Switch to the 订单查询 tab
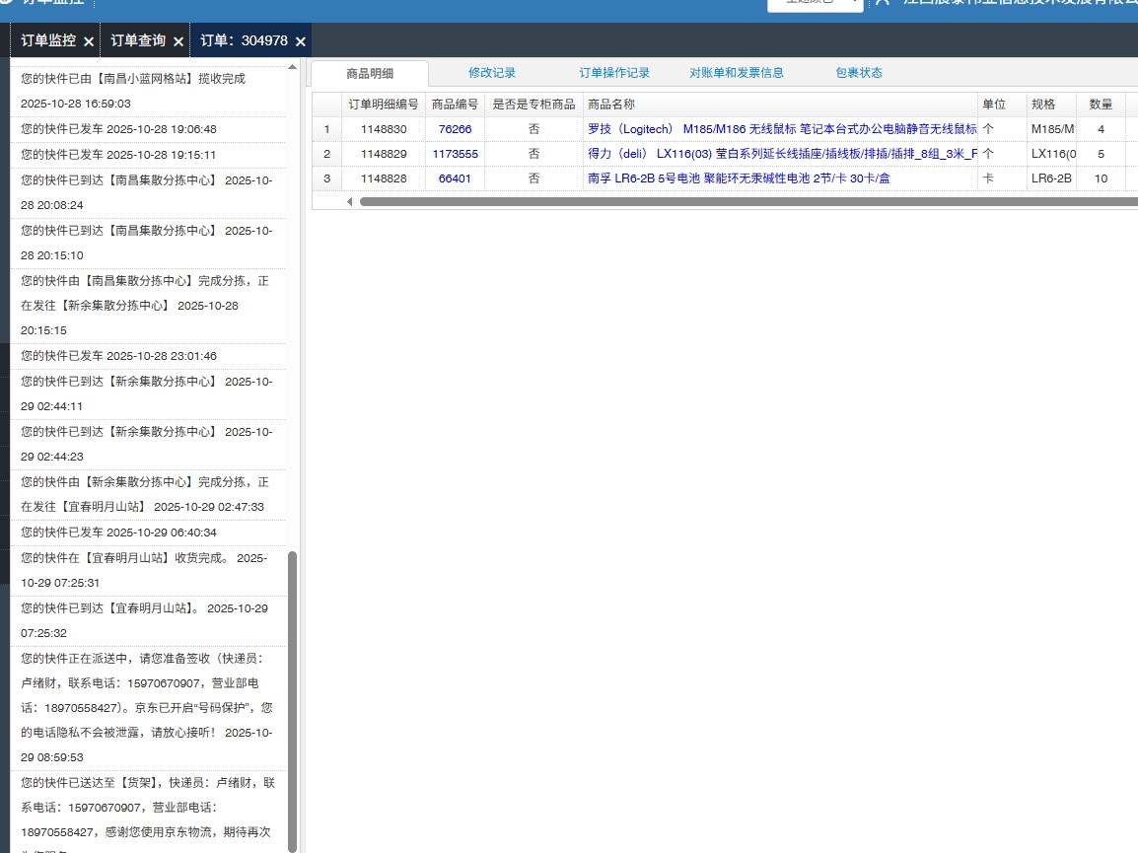The height and width of the screenshot is (853, 1138). pos(138,40)
